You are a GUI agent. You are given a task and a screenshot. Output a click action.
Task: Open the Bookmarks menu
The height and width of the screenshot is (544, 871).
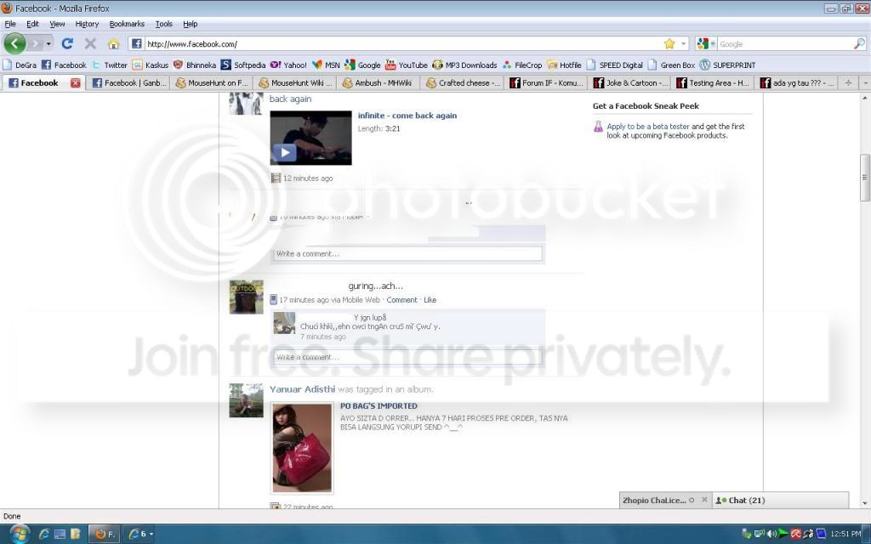point(127,24)
